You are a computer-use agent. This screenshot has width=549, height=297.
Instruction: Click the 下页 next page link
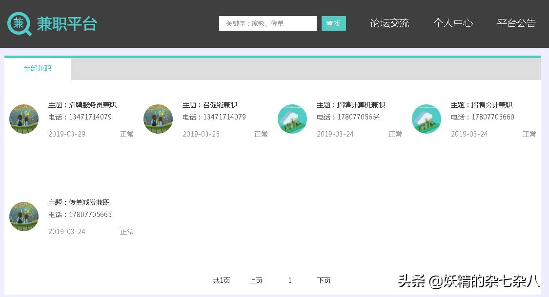coord(324,280)
